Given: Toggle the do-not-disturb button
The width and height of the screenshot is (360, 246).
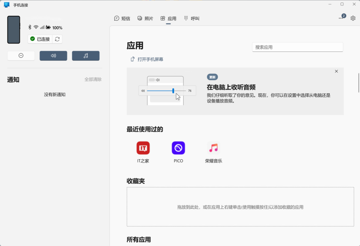Looking at the screenshot, I should [x=21, y=55].
